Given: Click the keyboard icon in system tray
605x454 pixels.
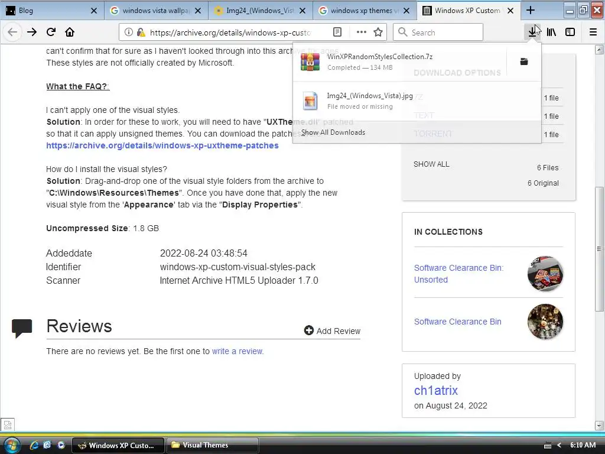Looking at the screenshot, I should coord(548,445).
